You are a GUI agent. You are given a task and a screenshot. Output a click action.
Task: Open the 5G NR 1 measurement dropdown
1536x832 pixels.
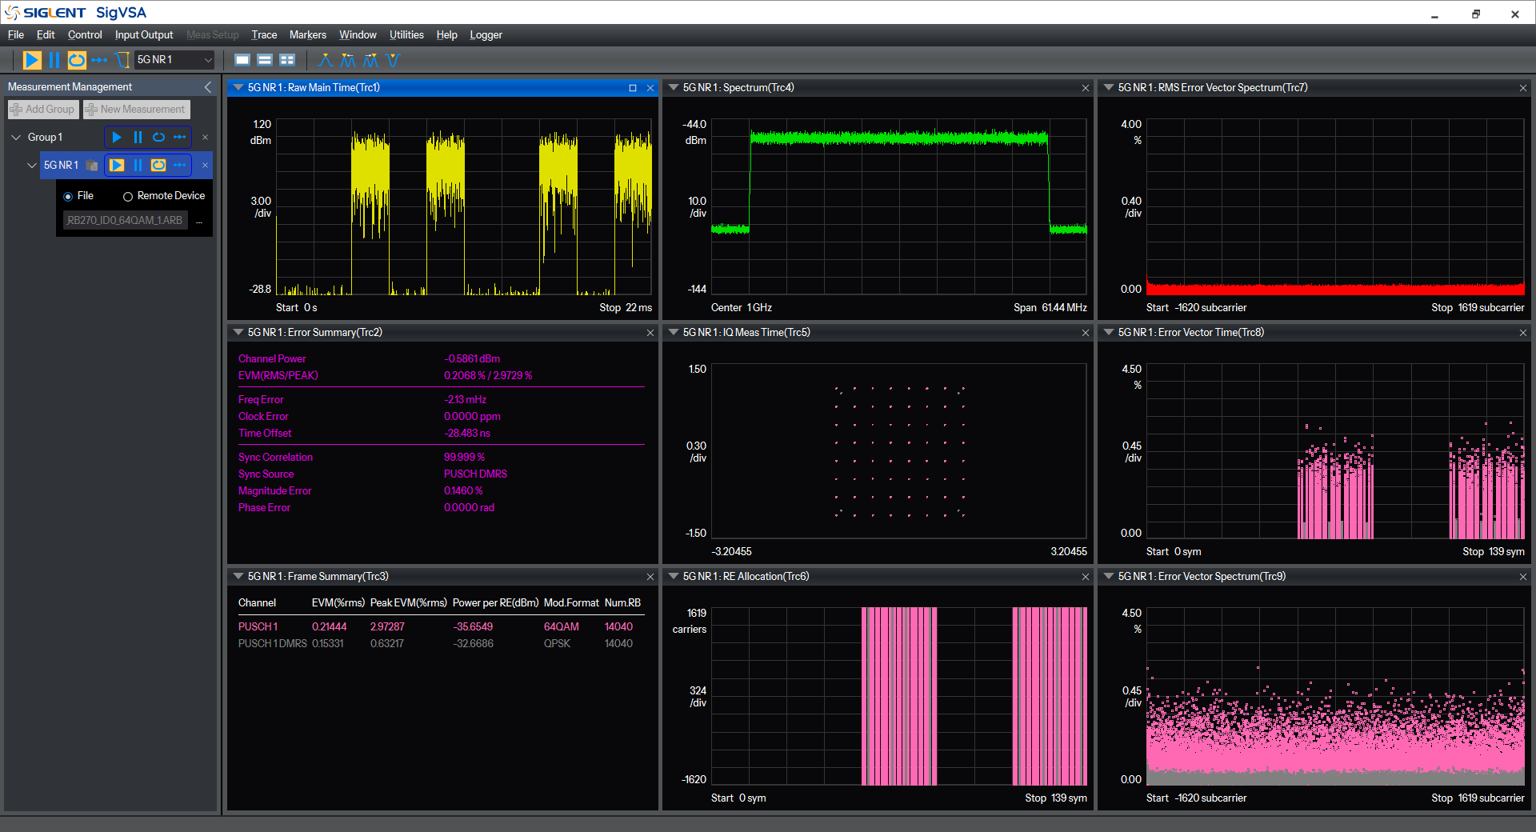pos(174,60)
